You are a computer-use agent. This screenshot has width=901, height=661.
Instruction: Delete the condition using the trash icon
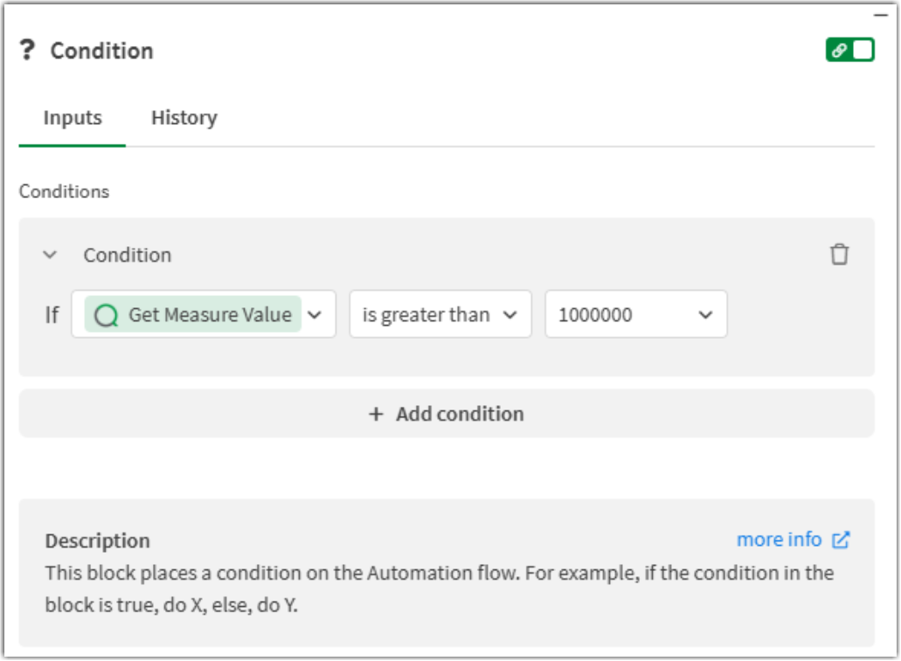[x=840, y=254]
